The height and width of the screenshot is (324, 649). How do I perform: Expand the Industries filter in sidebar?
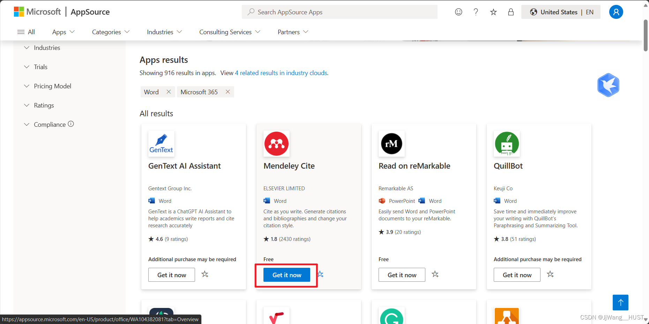[x=42, y=48]
